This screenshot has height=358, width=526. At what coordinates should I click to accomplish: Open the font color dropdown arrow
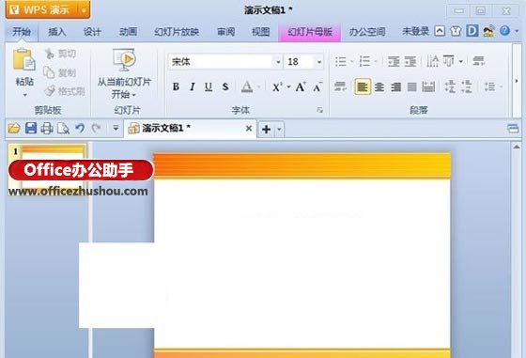pos(258,87)
